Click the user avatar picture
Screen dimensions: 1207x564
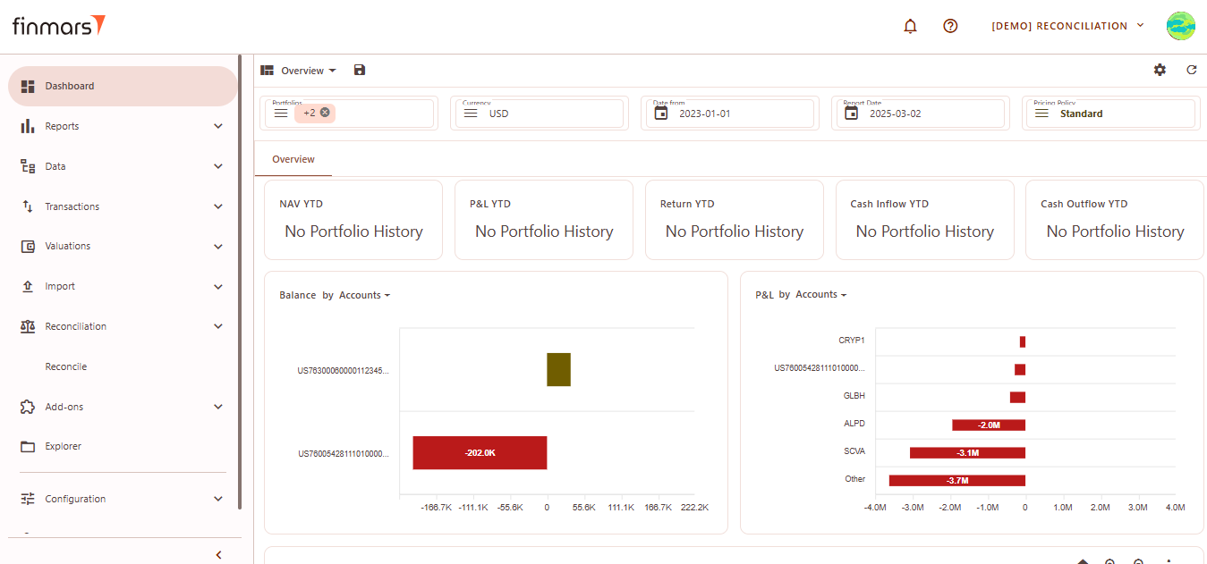coord(1180,26)
